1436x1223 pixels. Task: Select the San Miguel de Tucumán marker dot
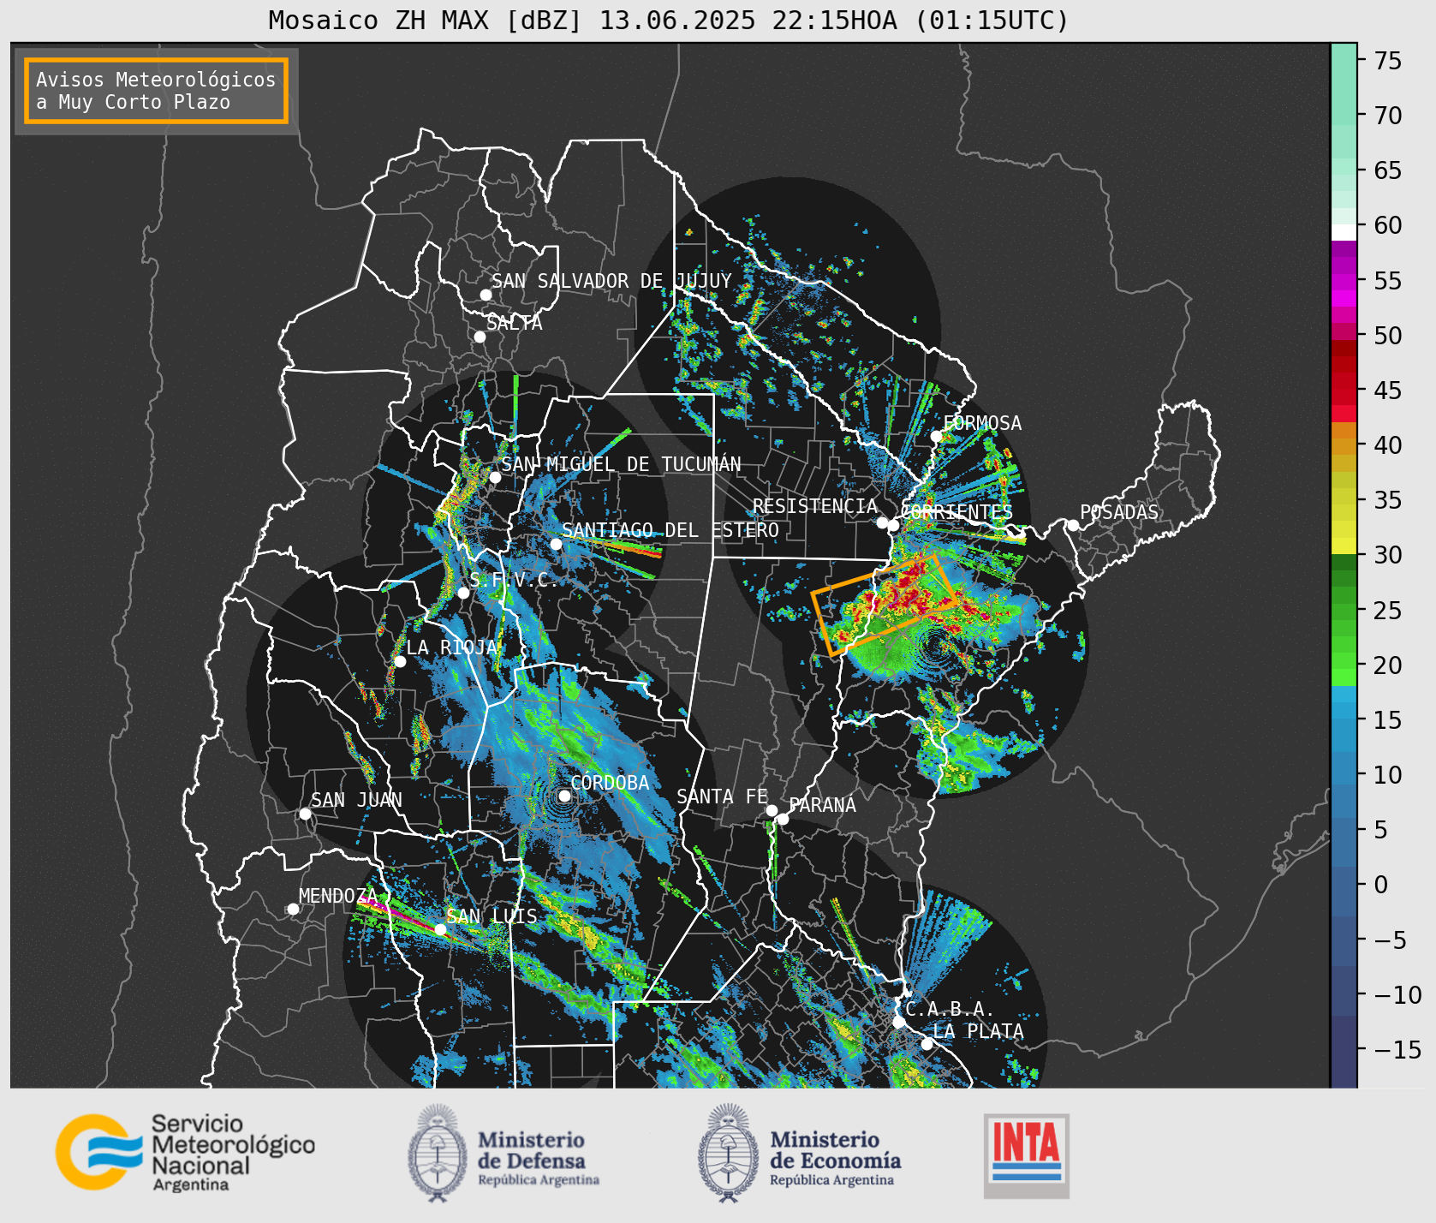click(495, 477)
